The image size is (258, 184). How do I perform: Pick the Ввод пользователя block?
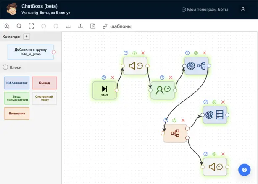coord(17,98)
